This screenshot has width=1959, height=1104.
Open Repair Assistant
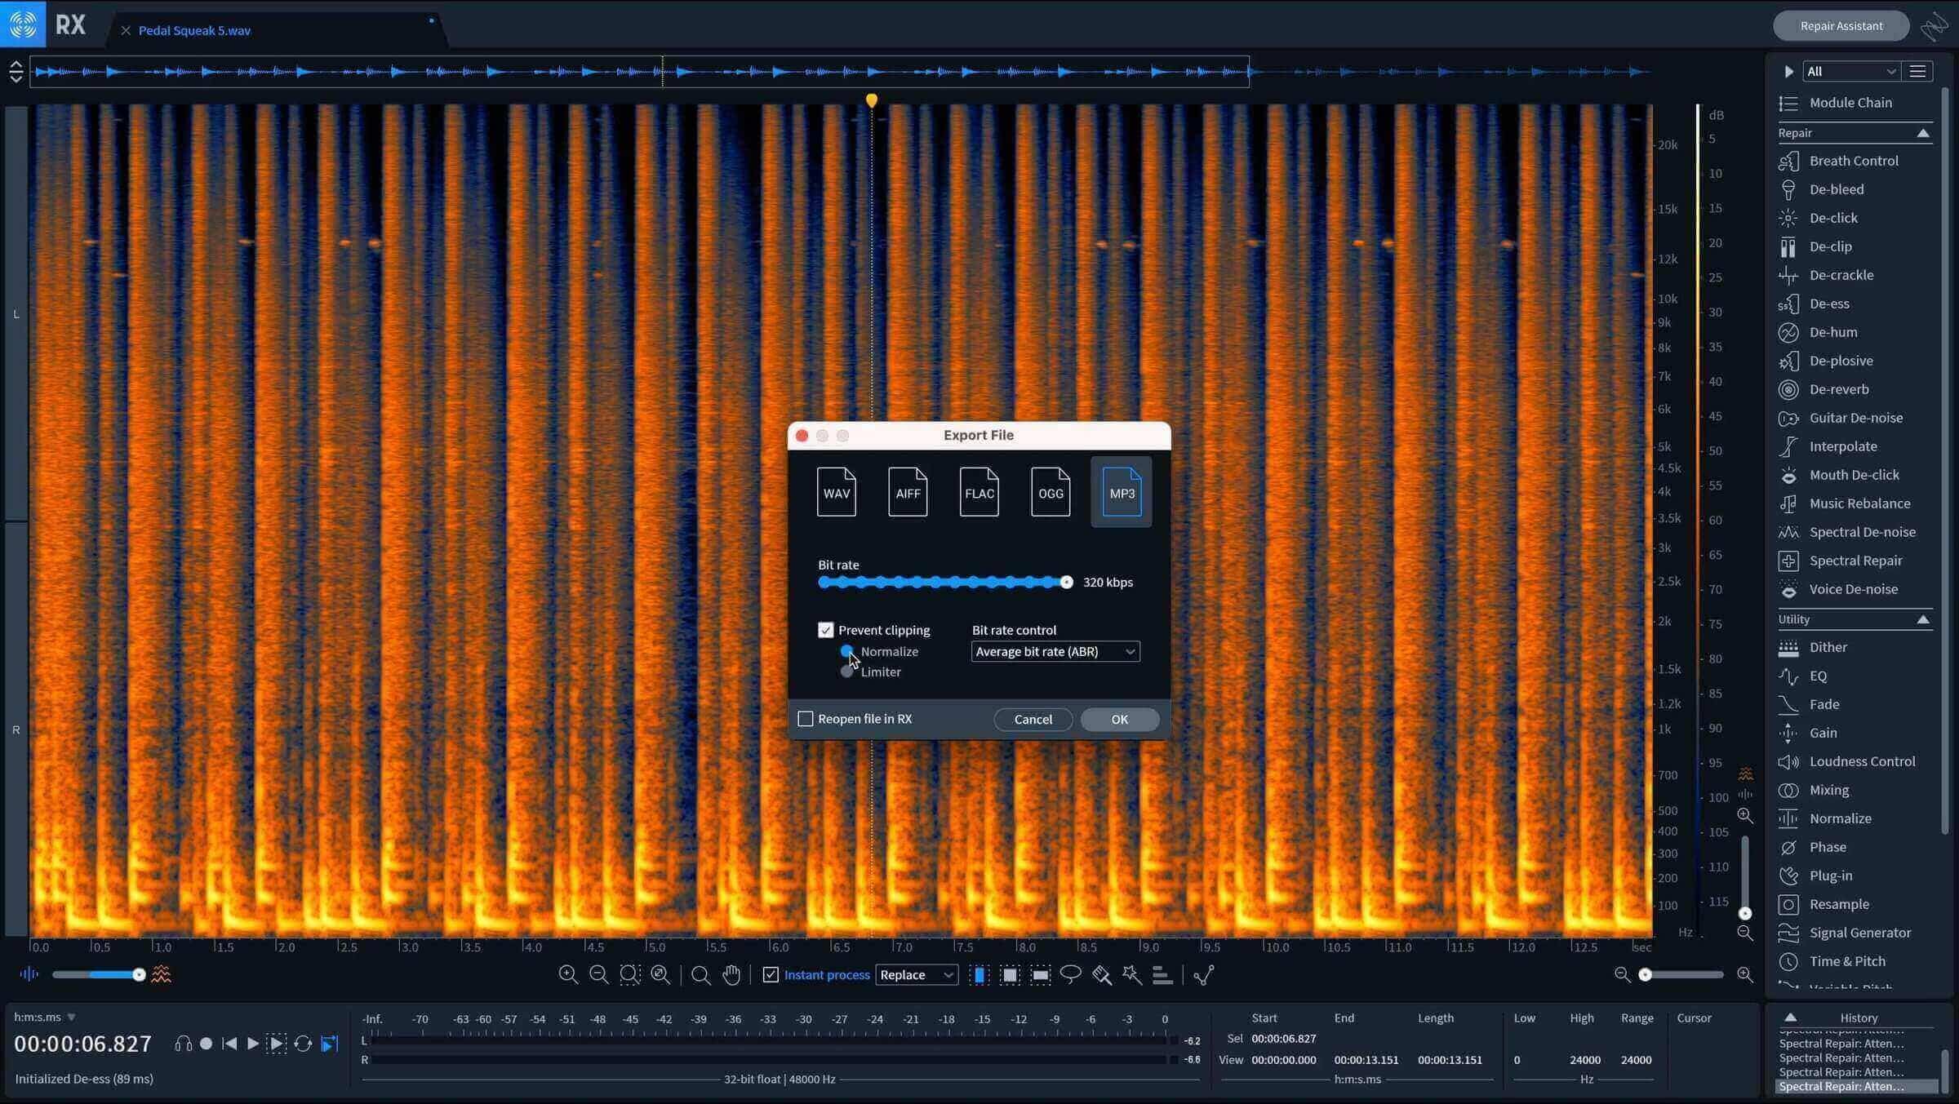click(1841, 26)
